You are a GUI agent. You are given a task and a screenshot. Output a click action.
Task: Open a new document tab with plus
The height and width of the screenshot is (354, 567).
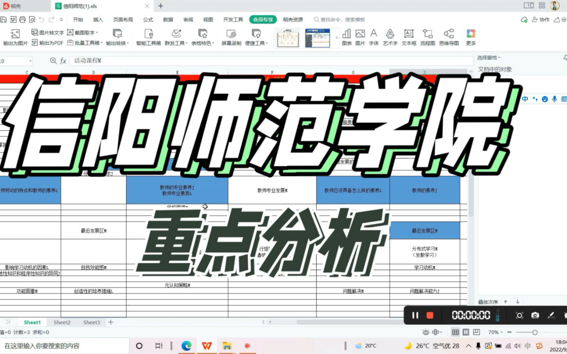tap(161, 6)
